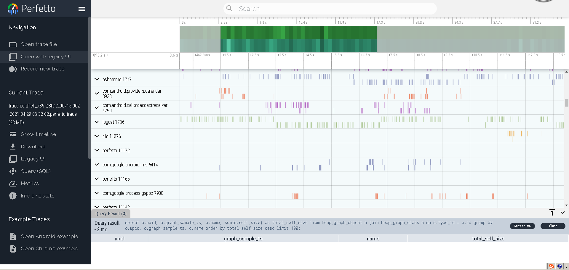Click the Legacy UI icon
This screenshot has height=270, width=569.
pos(13,159)
